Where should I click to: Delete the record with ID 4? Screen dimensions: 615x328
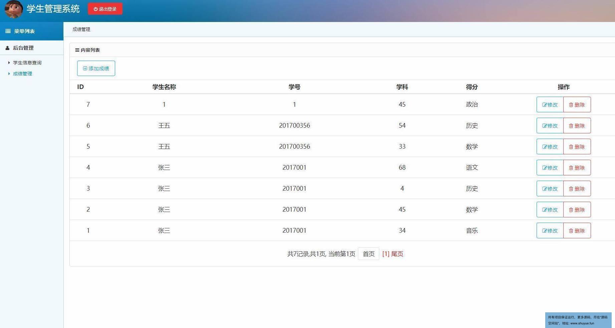coord(577,168)
